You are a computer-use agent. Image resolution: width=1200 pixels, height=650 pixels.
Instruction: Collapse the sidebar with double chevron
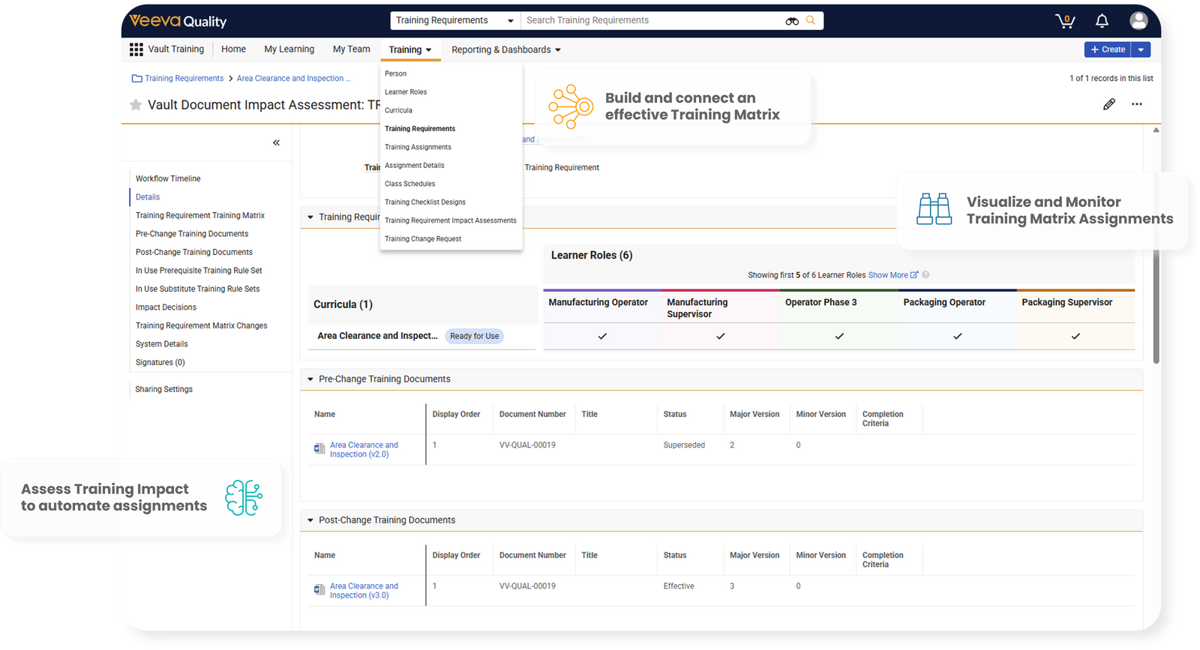pyautogui.click(x=276, y=142)
